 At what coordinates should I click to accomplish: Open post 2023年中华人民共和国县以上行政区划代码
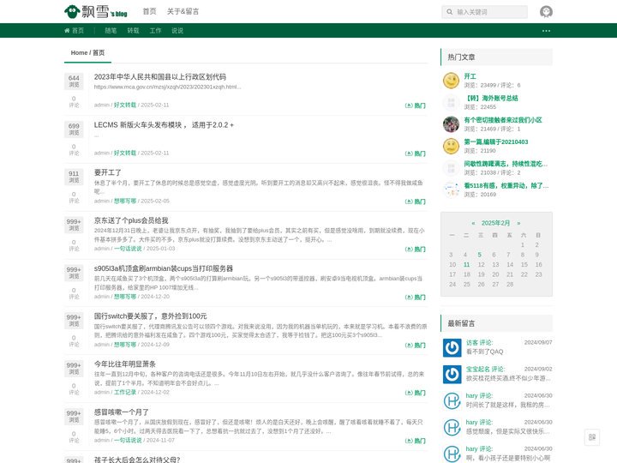160,77
